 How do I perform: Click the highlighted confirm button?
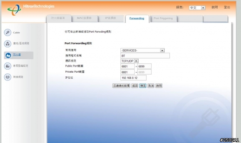143,86
